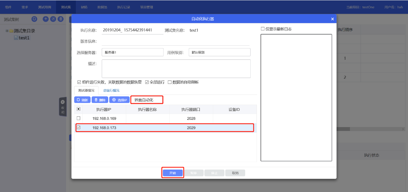Click the refresh icon beside 测试集树
This screenshot has width=408, height=192.
pyautogui.click(x=34, y=19)
